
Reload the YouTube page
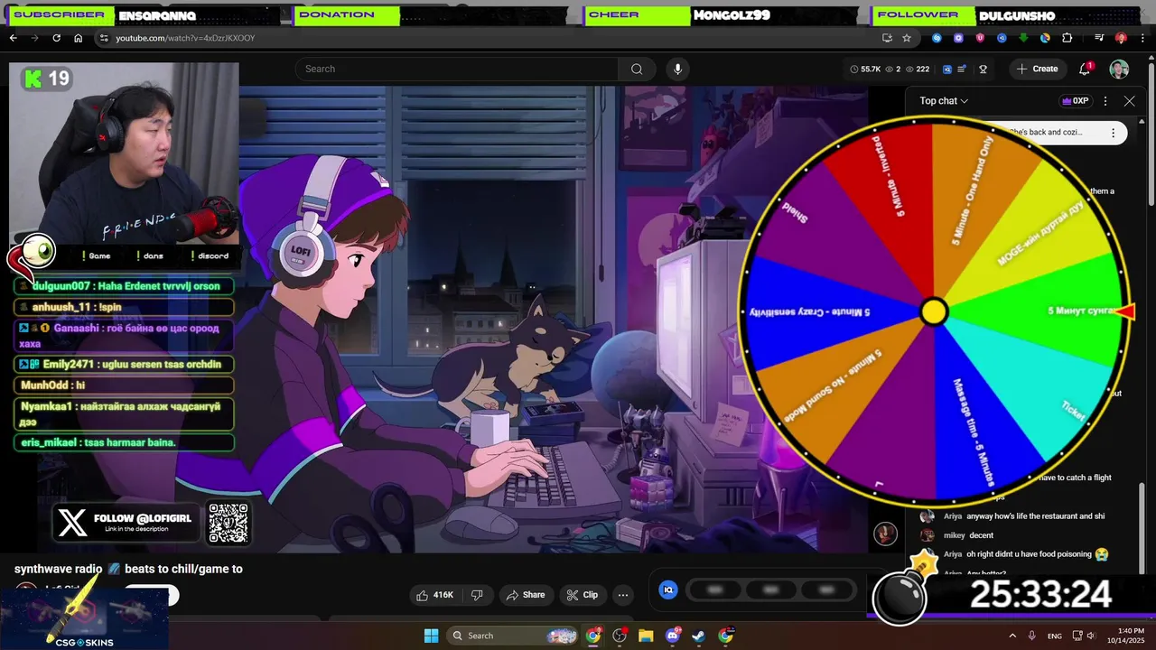[x=56, y=38]
